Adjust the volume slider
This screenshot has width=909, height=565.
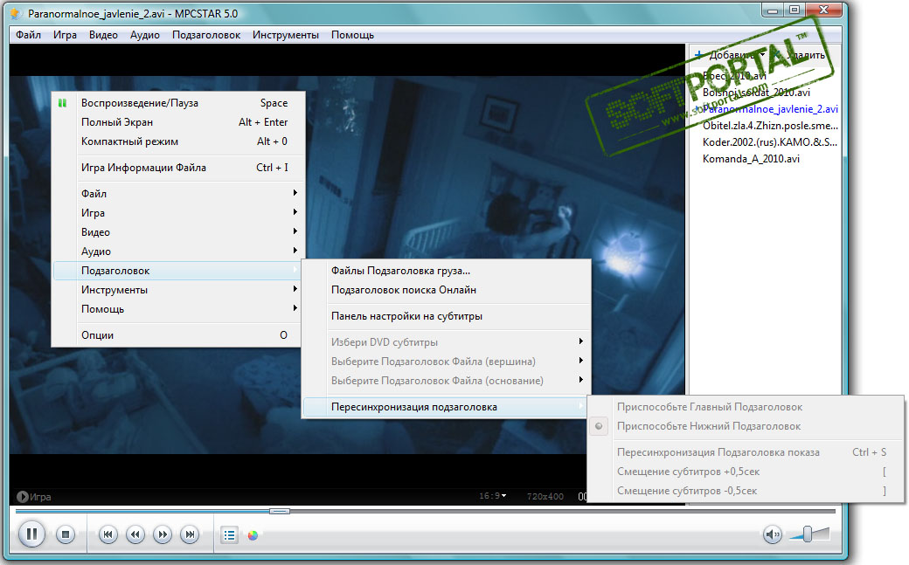(808, 534)
